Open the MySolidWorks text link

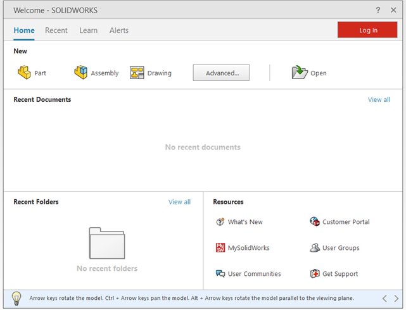(x=248, y=248)
